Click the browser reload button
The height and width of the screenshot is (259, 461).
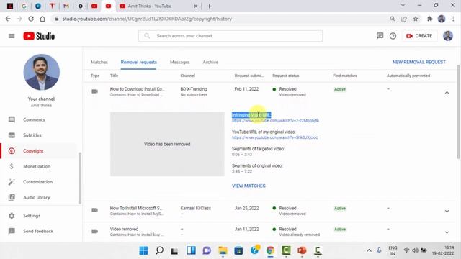31,19
